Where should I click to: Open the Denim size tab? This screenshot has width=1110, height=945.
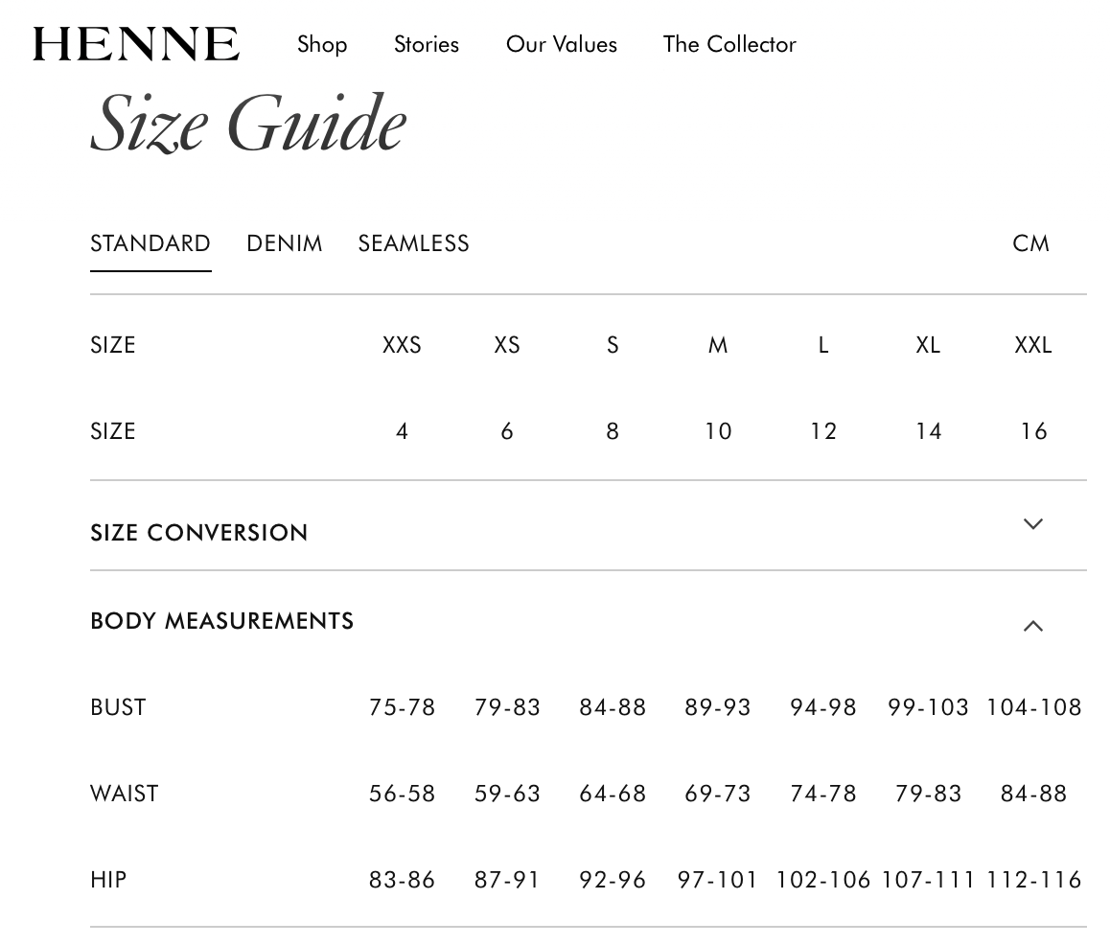click(x=285, y=243)
